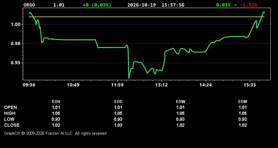
Task: Select the date 2026-10-19 in the header
Action: [142, 5]
